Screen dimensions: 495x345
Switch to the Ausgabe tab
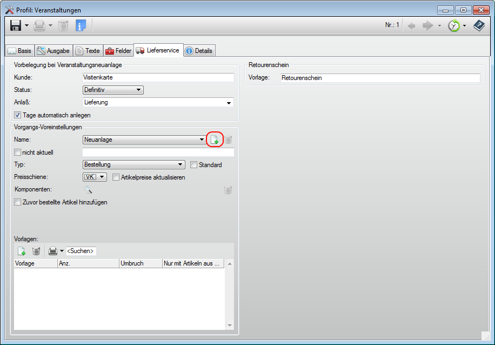(53, 51)
